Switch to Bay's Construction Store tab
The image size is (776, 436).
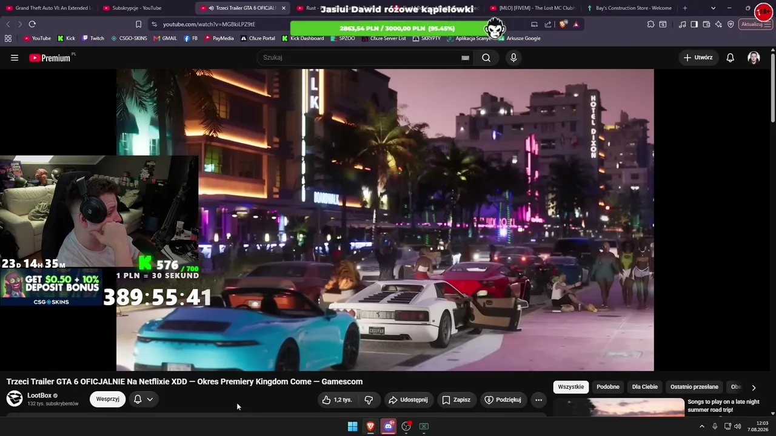[629, 8]
